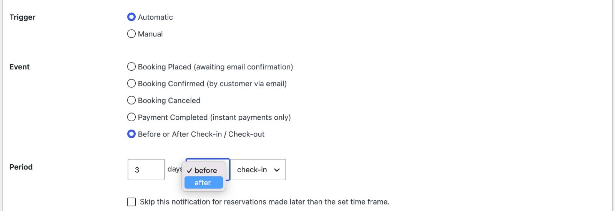This screenshot has height=211, width=615.
Task: Click the 'Booking Canceled' label text
Action: point(169,101)
